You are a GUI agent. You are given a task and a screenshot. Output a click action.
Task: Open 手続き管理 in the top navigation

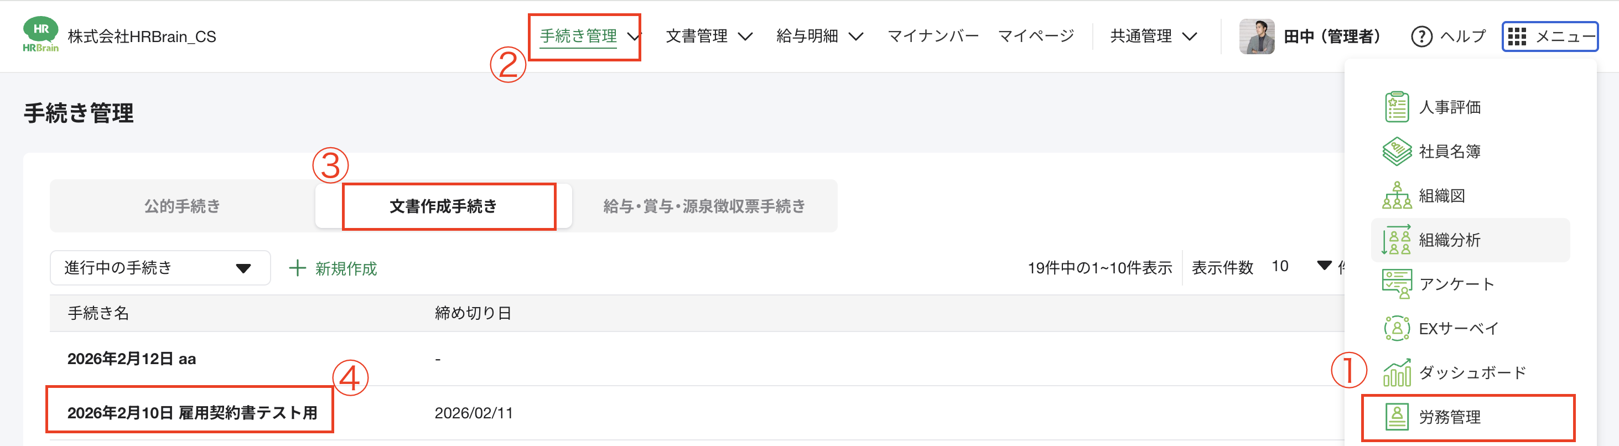click(577, 36)
